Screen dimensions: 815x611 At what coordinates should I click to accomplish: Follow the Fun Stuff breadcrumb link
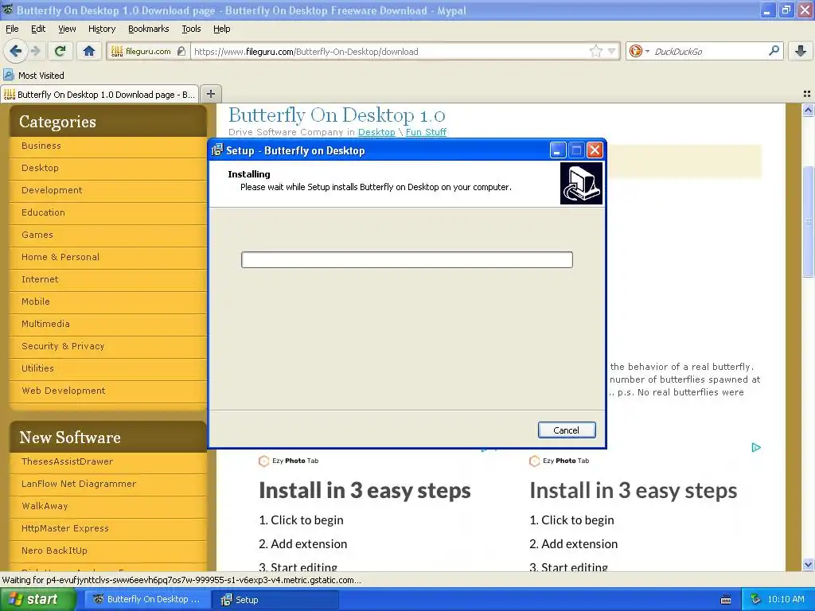click(427, 132)
